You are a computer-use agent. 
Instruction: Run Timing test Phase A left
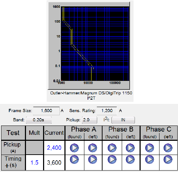[x=93, y=160]
